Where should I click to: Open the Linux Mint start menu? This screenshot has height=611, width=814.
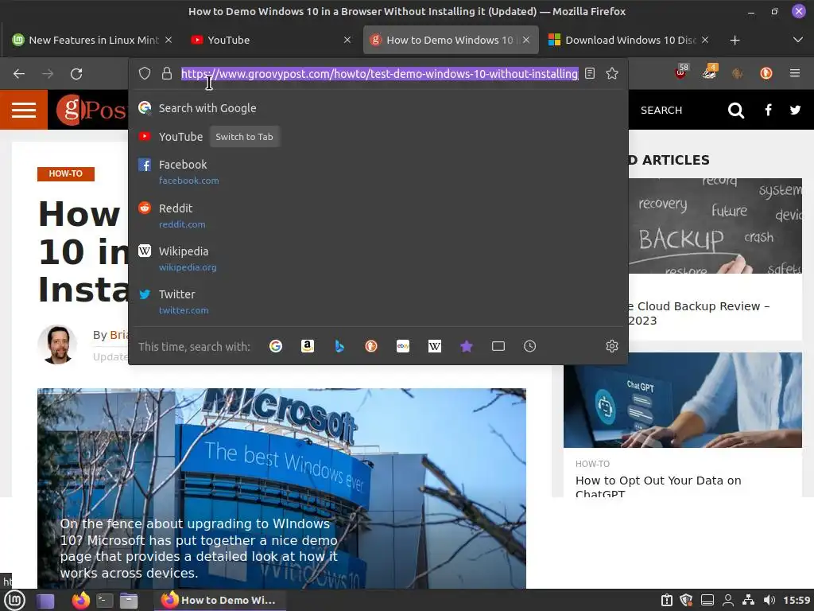tap(15, 601)
